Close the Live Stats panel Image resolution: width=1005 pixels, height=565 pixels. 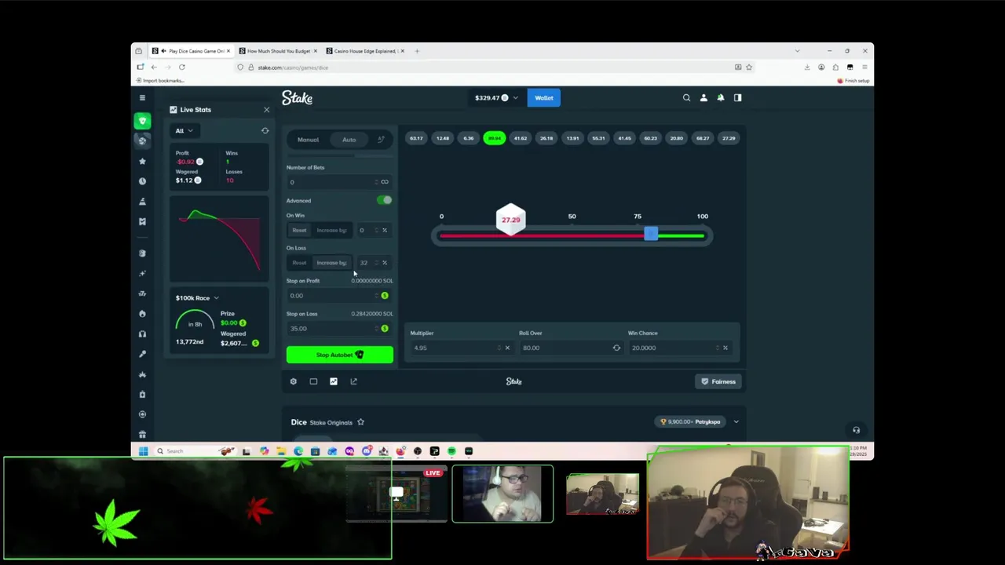point(266,110)
